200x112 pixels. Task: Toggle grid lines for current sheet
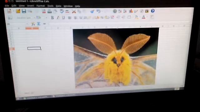click(152, 17)
